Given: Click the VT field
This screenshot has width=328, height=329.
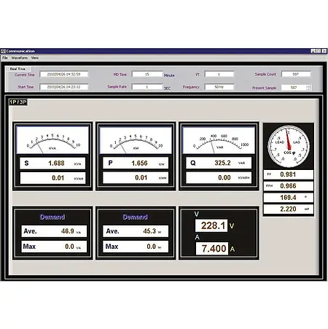Looking at the screenshot, I should (x=219, y=74).
